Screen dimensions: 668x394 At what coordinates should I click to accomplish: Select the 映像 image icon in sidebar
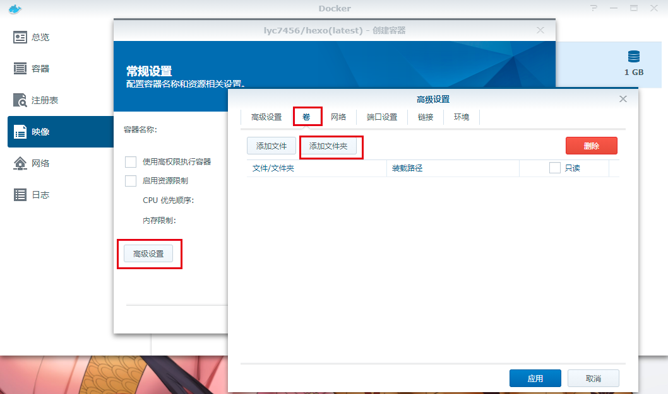point(20,132)
